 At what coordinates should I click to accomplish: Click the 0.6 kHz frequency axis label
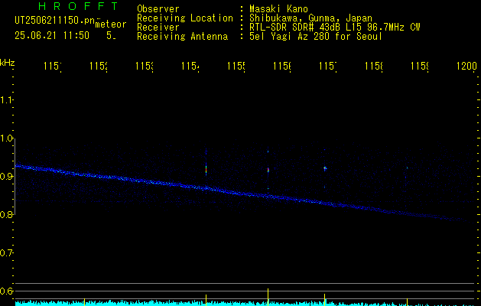(x=6, y=291)
